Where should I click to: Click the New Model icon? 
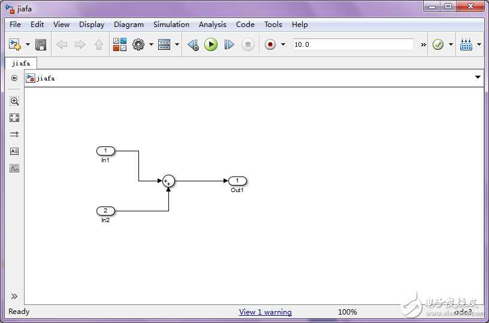click(14, 44)
